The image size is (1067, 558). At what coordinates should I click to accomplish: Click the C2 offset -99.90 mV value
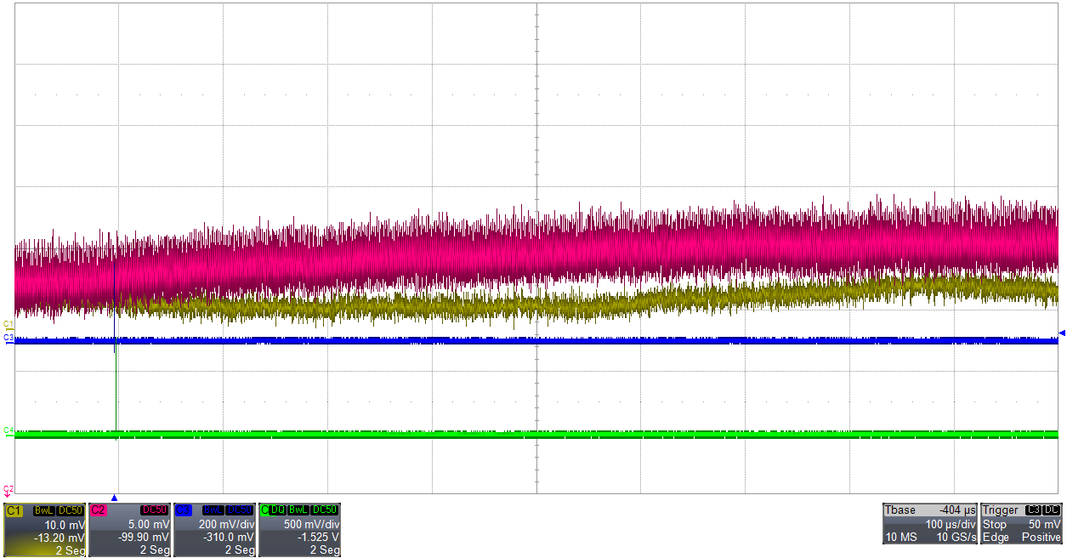pos(144,538)
